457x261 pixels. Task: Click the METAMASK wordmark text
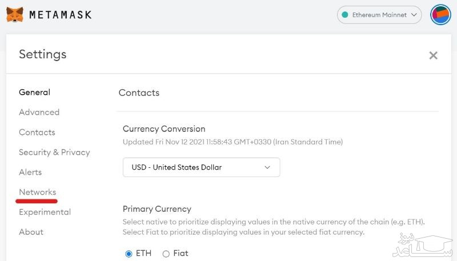coord(60,15)
